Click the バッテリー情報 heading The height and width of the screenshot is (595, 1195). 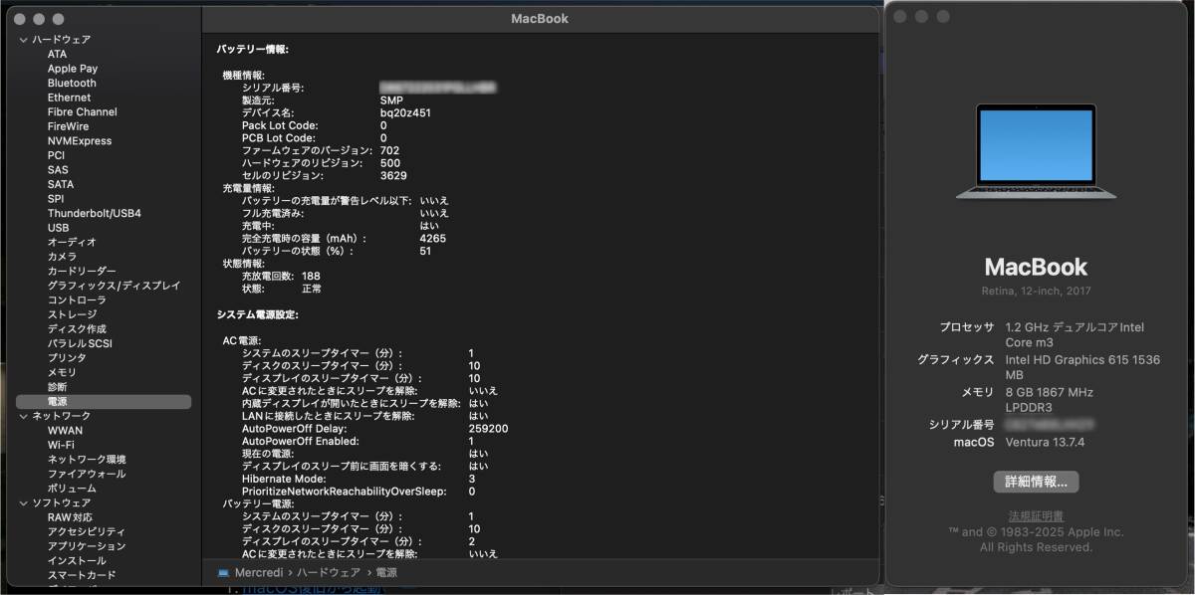[253, 48]
